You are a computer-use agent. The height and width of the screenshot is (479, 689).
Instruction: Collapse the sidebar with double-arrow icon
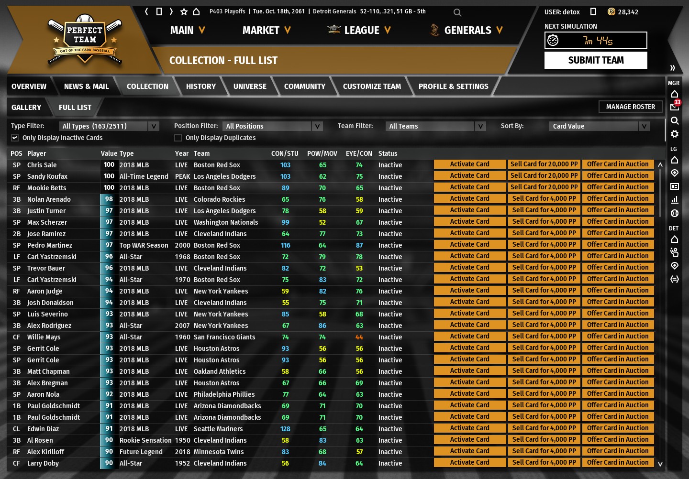[672, 68]
